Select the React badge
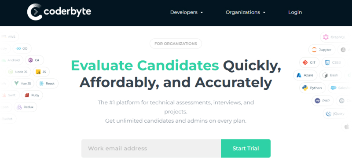 [47, 84]
